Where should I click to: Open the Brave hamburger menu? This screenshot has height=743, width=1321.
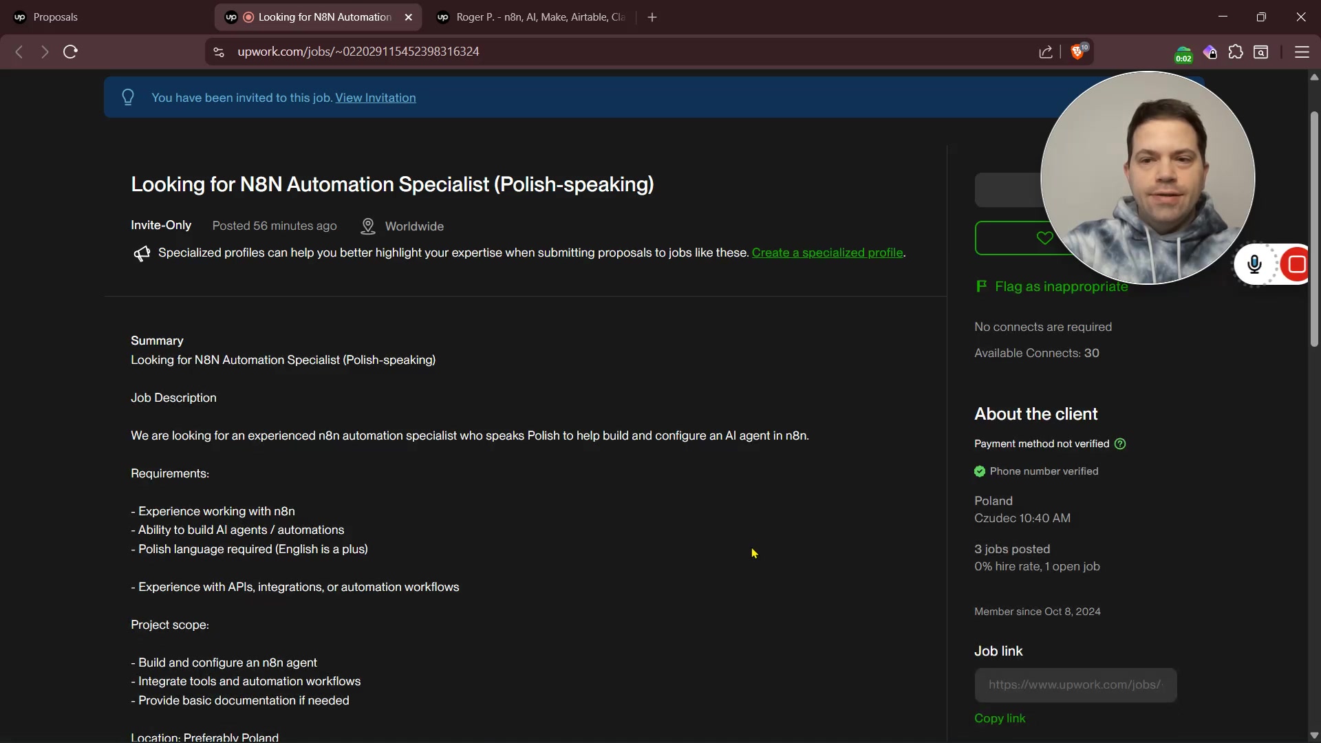[1301, 52]
